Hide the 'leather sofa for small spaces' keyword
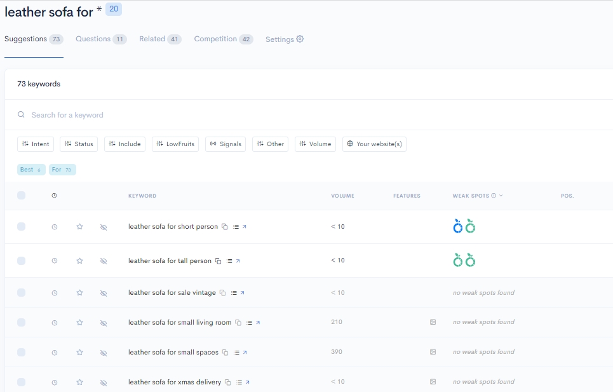The image size is (613, 392). (x=104, y=353)
